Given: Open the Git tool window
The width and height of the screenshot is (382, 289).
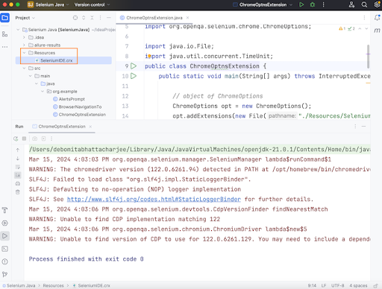Looking at the screenshot, I should tap(4, 274).
